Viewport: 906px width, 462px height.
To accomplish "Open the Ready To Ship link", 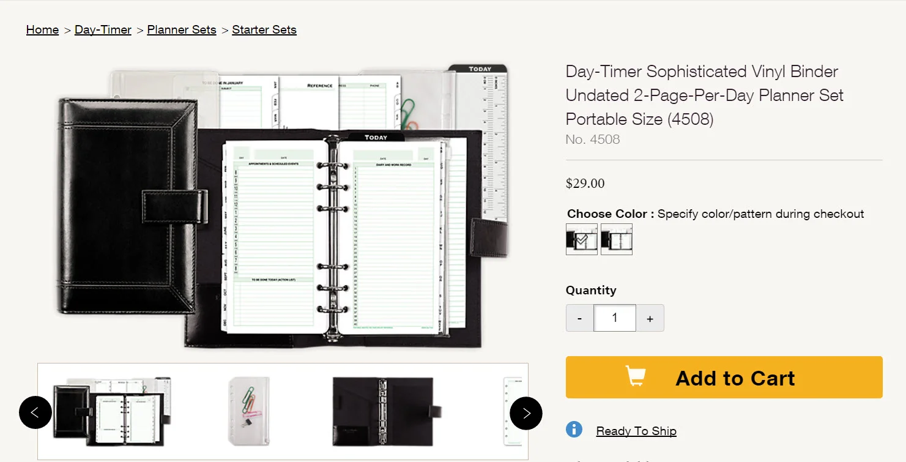I will (636, 431).
